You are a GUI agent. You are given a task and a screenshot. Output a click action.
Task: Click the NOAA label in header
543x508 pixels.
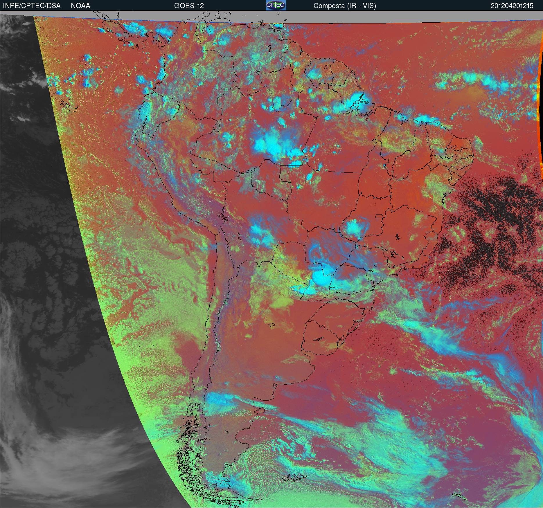pos(80,6)
